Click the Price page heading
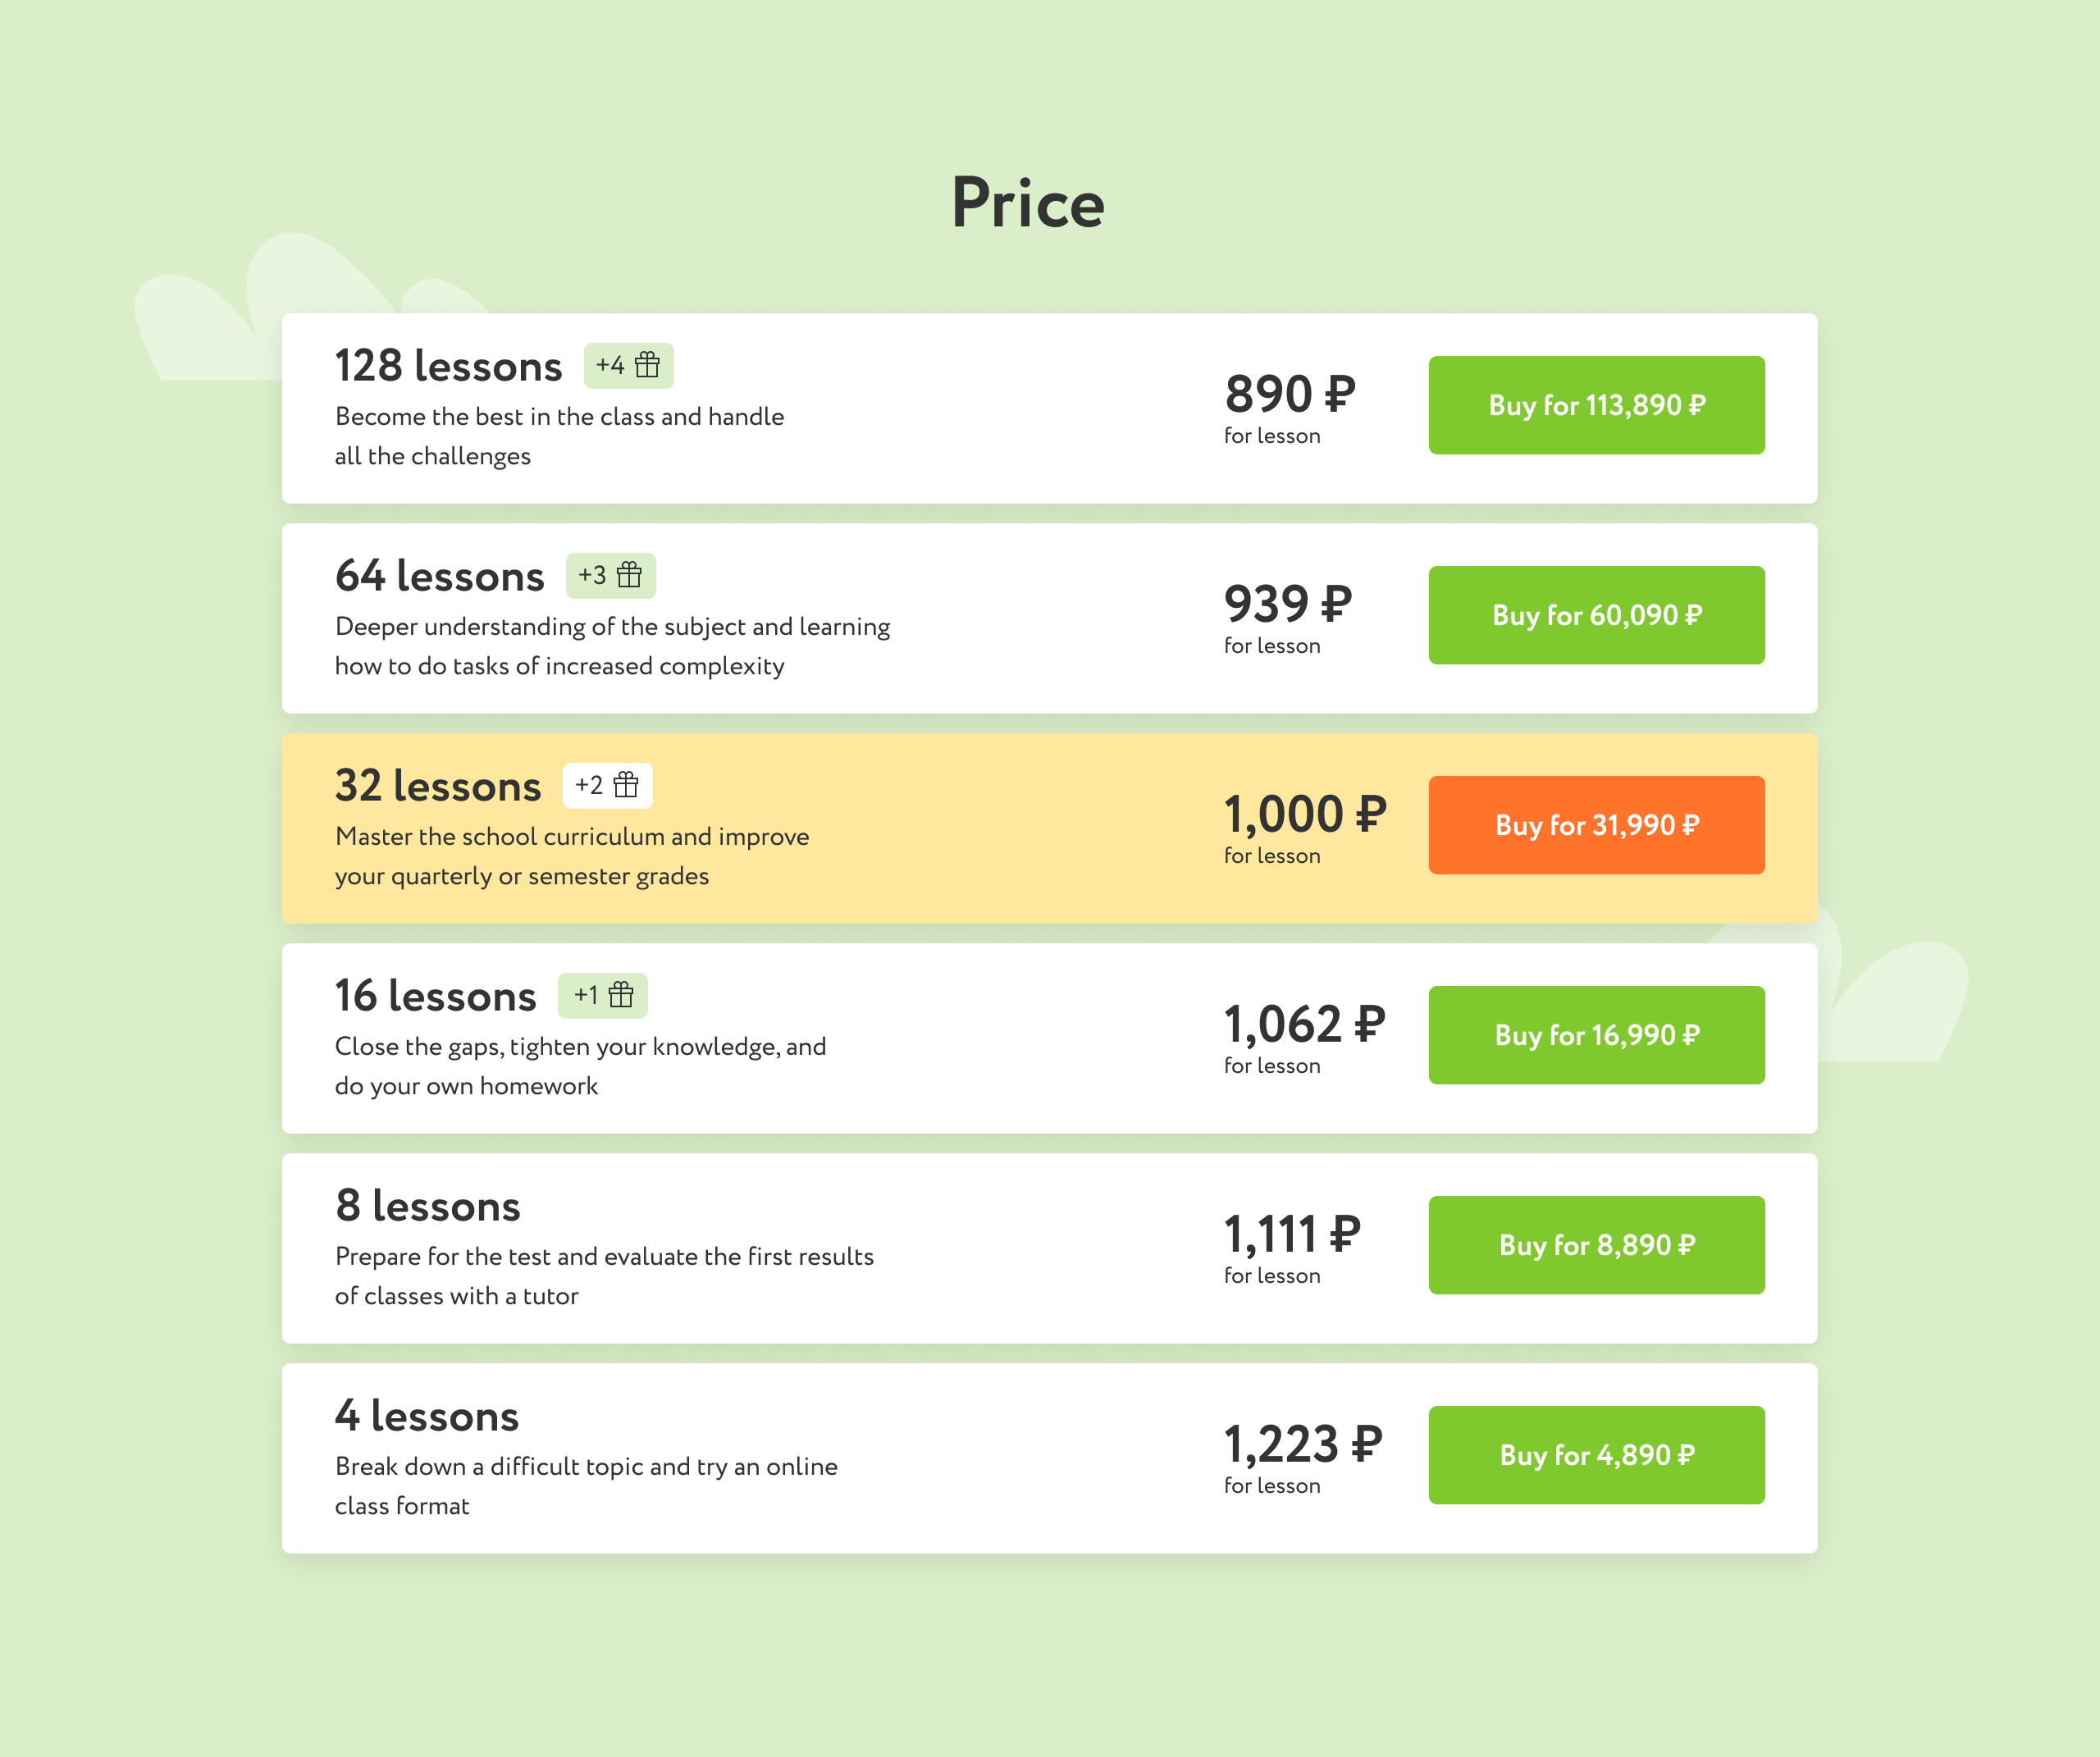 (x=1027, y=203)
